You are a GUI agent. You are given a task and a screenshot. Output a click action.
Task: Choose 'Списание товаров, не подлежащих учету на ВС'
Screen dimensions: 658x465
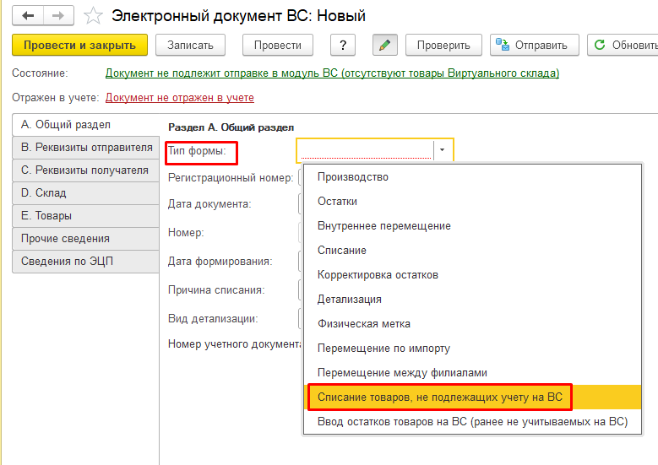pos(439,397)
